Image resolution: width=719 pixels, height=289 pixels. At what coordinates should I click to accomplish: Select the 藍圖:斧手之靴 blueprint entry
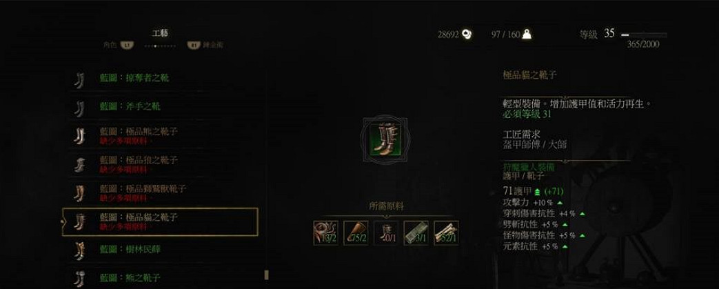pos(161,106)
